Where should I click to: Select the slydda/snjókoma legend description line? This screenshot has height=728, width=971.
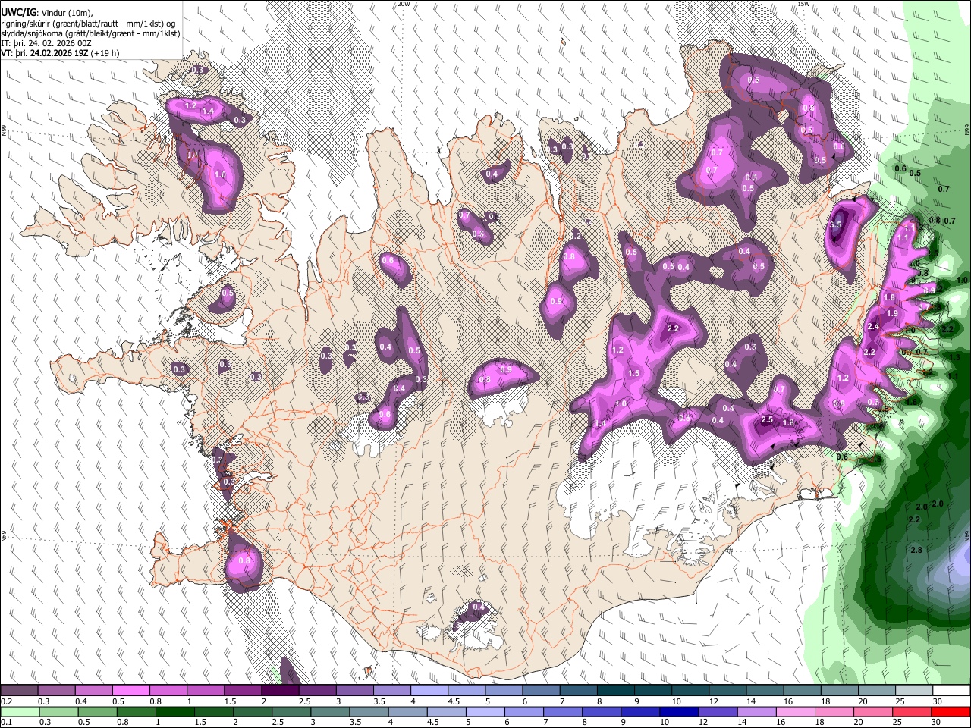(90, 33)
